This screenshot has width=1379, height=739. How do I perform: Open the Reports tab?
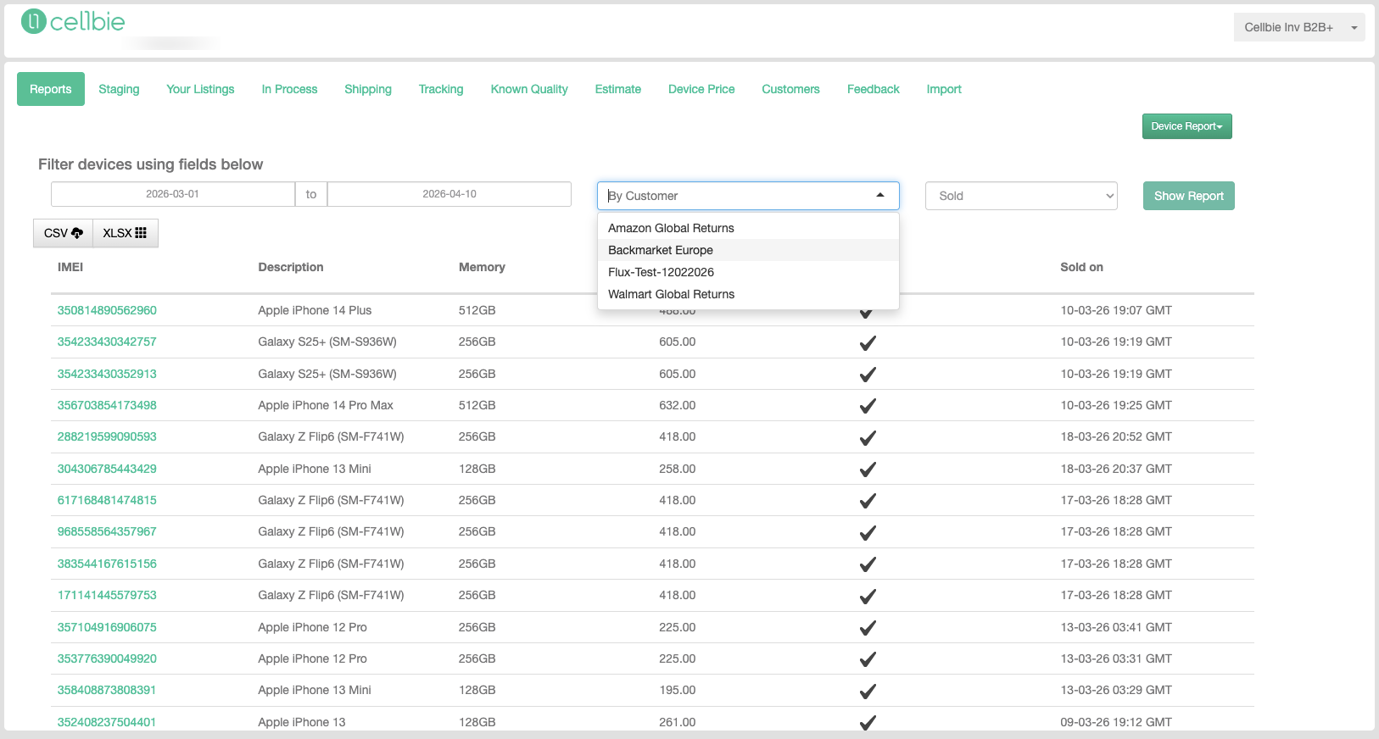coord(51,89)
